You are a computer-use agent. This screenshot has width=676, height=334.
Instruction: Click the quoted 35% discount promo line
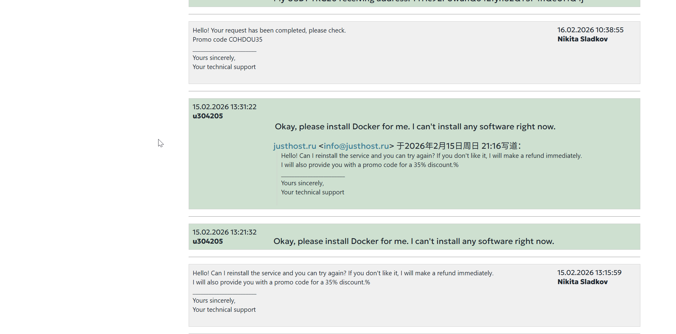click(x=369, y=165)
